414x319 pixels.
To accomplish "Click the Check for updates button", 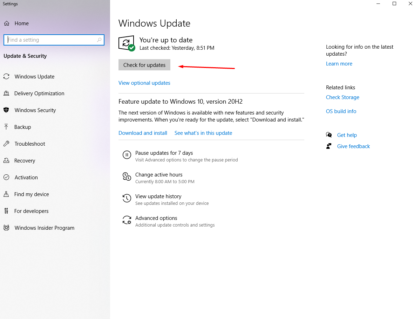I will pos(144,65).
